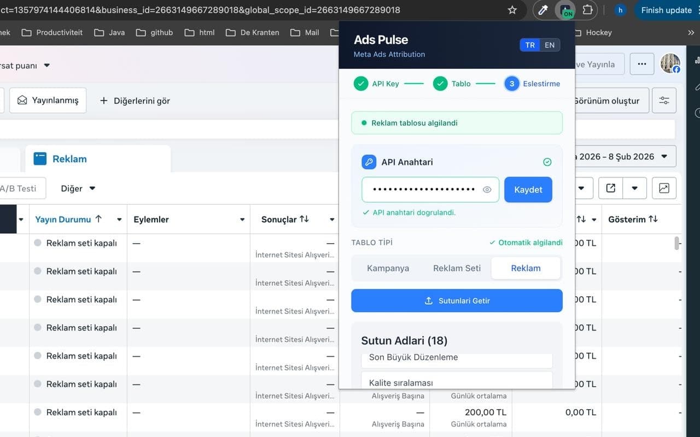Switch Ads Pulse language to EN
This screenshot has height=437, width=700.
(x=550, y=45)
